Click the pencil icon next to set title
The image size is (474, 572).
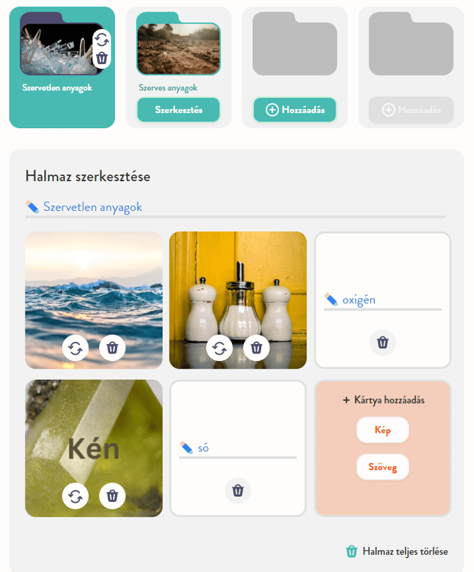pyautogui.click(x=32, y=207)
